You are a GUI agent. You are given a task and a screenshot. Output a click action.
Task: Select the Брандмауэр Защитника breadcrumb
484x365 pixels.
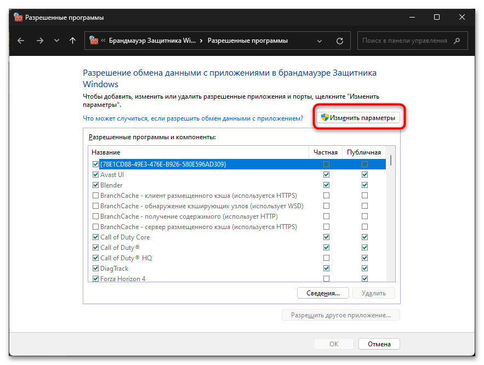[152, 41]
